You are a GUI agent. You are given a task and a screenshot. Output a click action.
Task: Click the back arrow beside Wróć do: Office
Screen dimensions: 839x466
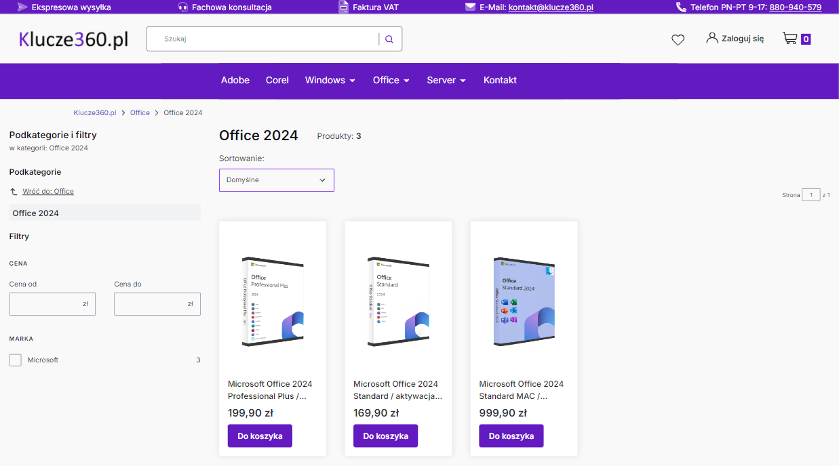14,192
